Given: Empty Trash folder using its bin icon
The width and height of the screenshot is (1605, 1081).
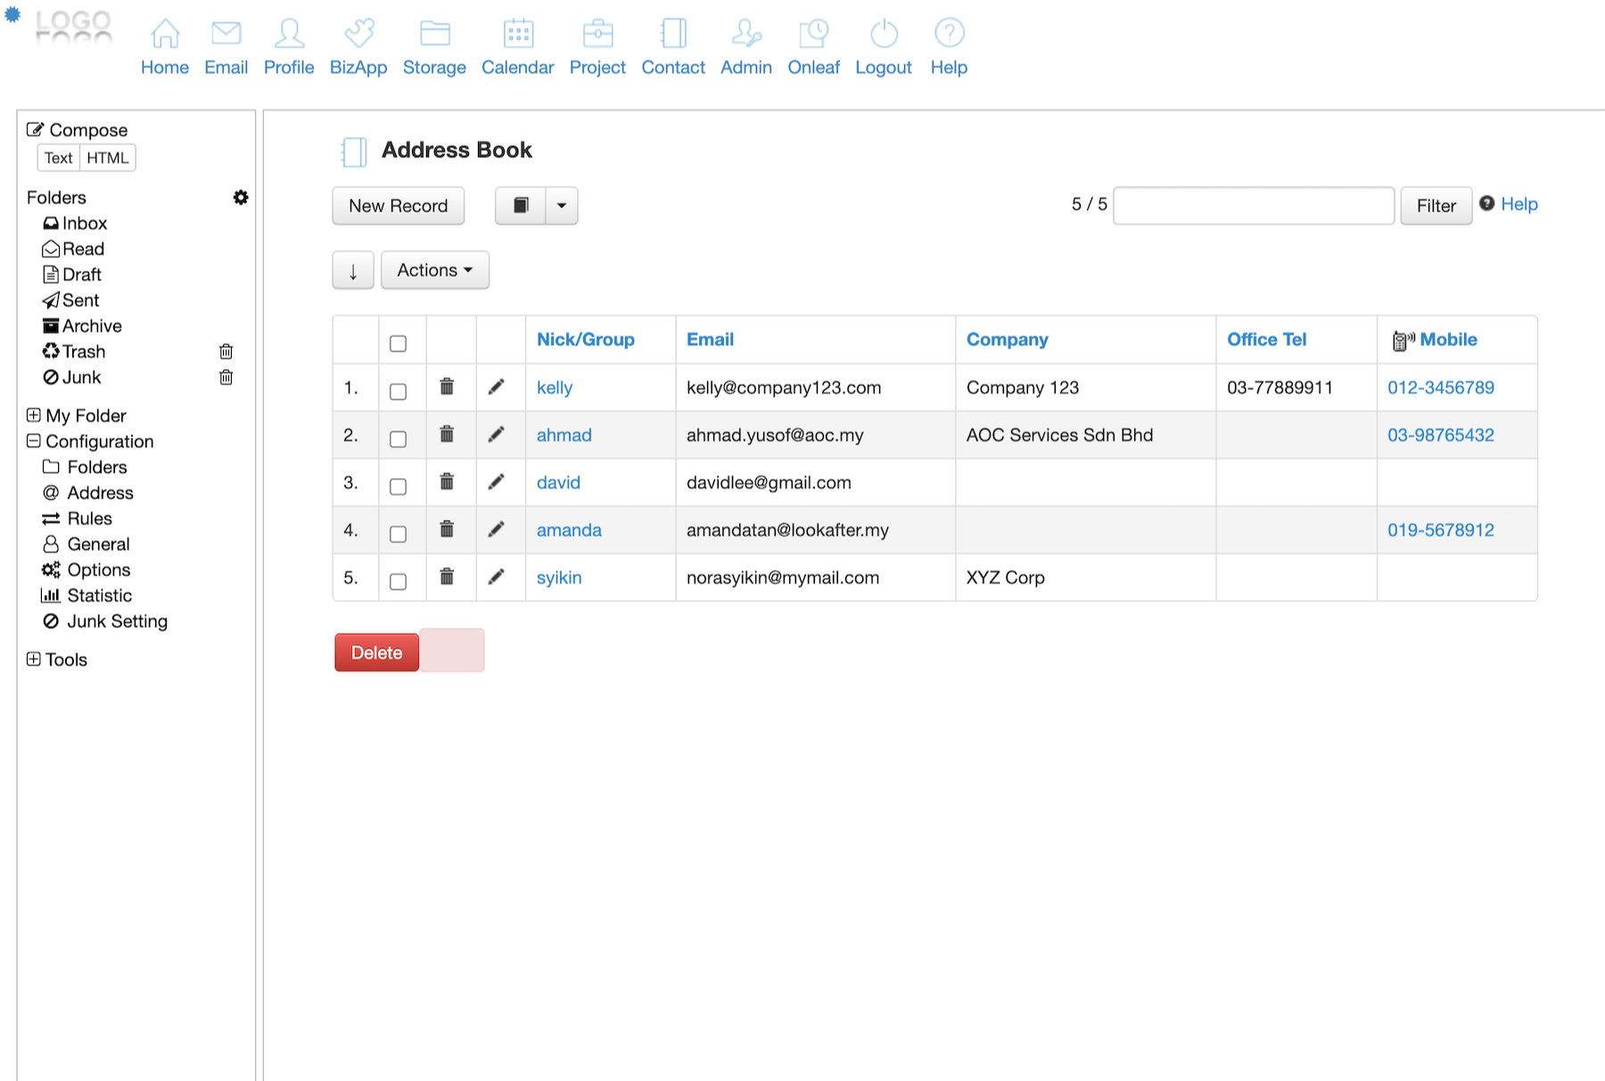Looking at the screenshot, I should tap(226, 351).
